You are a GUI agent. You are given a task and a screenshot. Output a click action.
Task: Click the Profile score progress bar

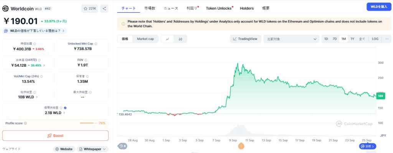[x=88, y=123]
